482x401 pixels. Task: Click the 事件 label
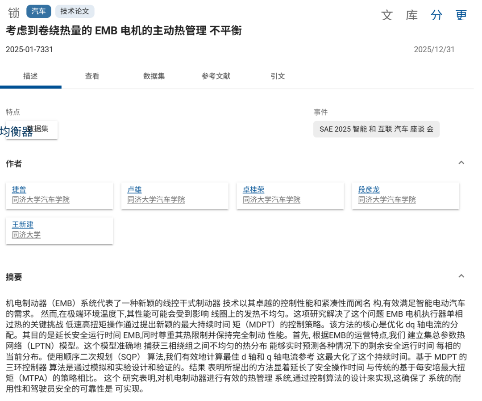pyautogui.click(x=320, y=112)
